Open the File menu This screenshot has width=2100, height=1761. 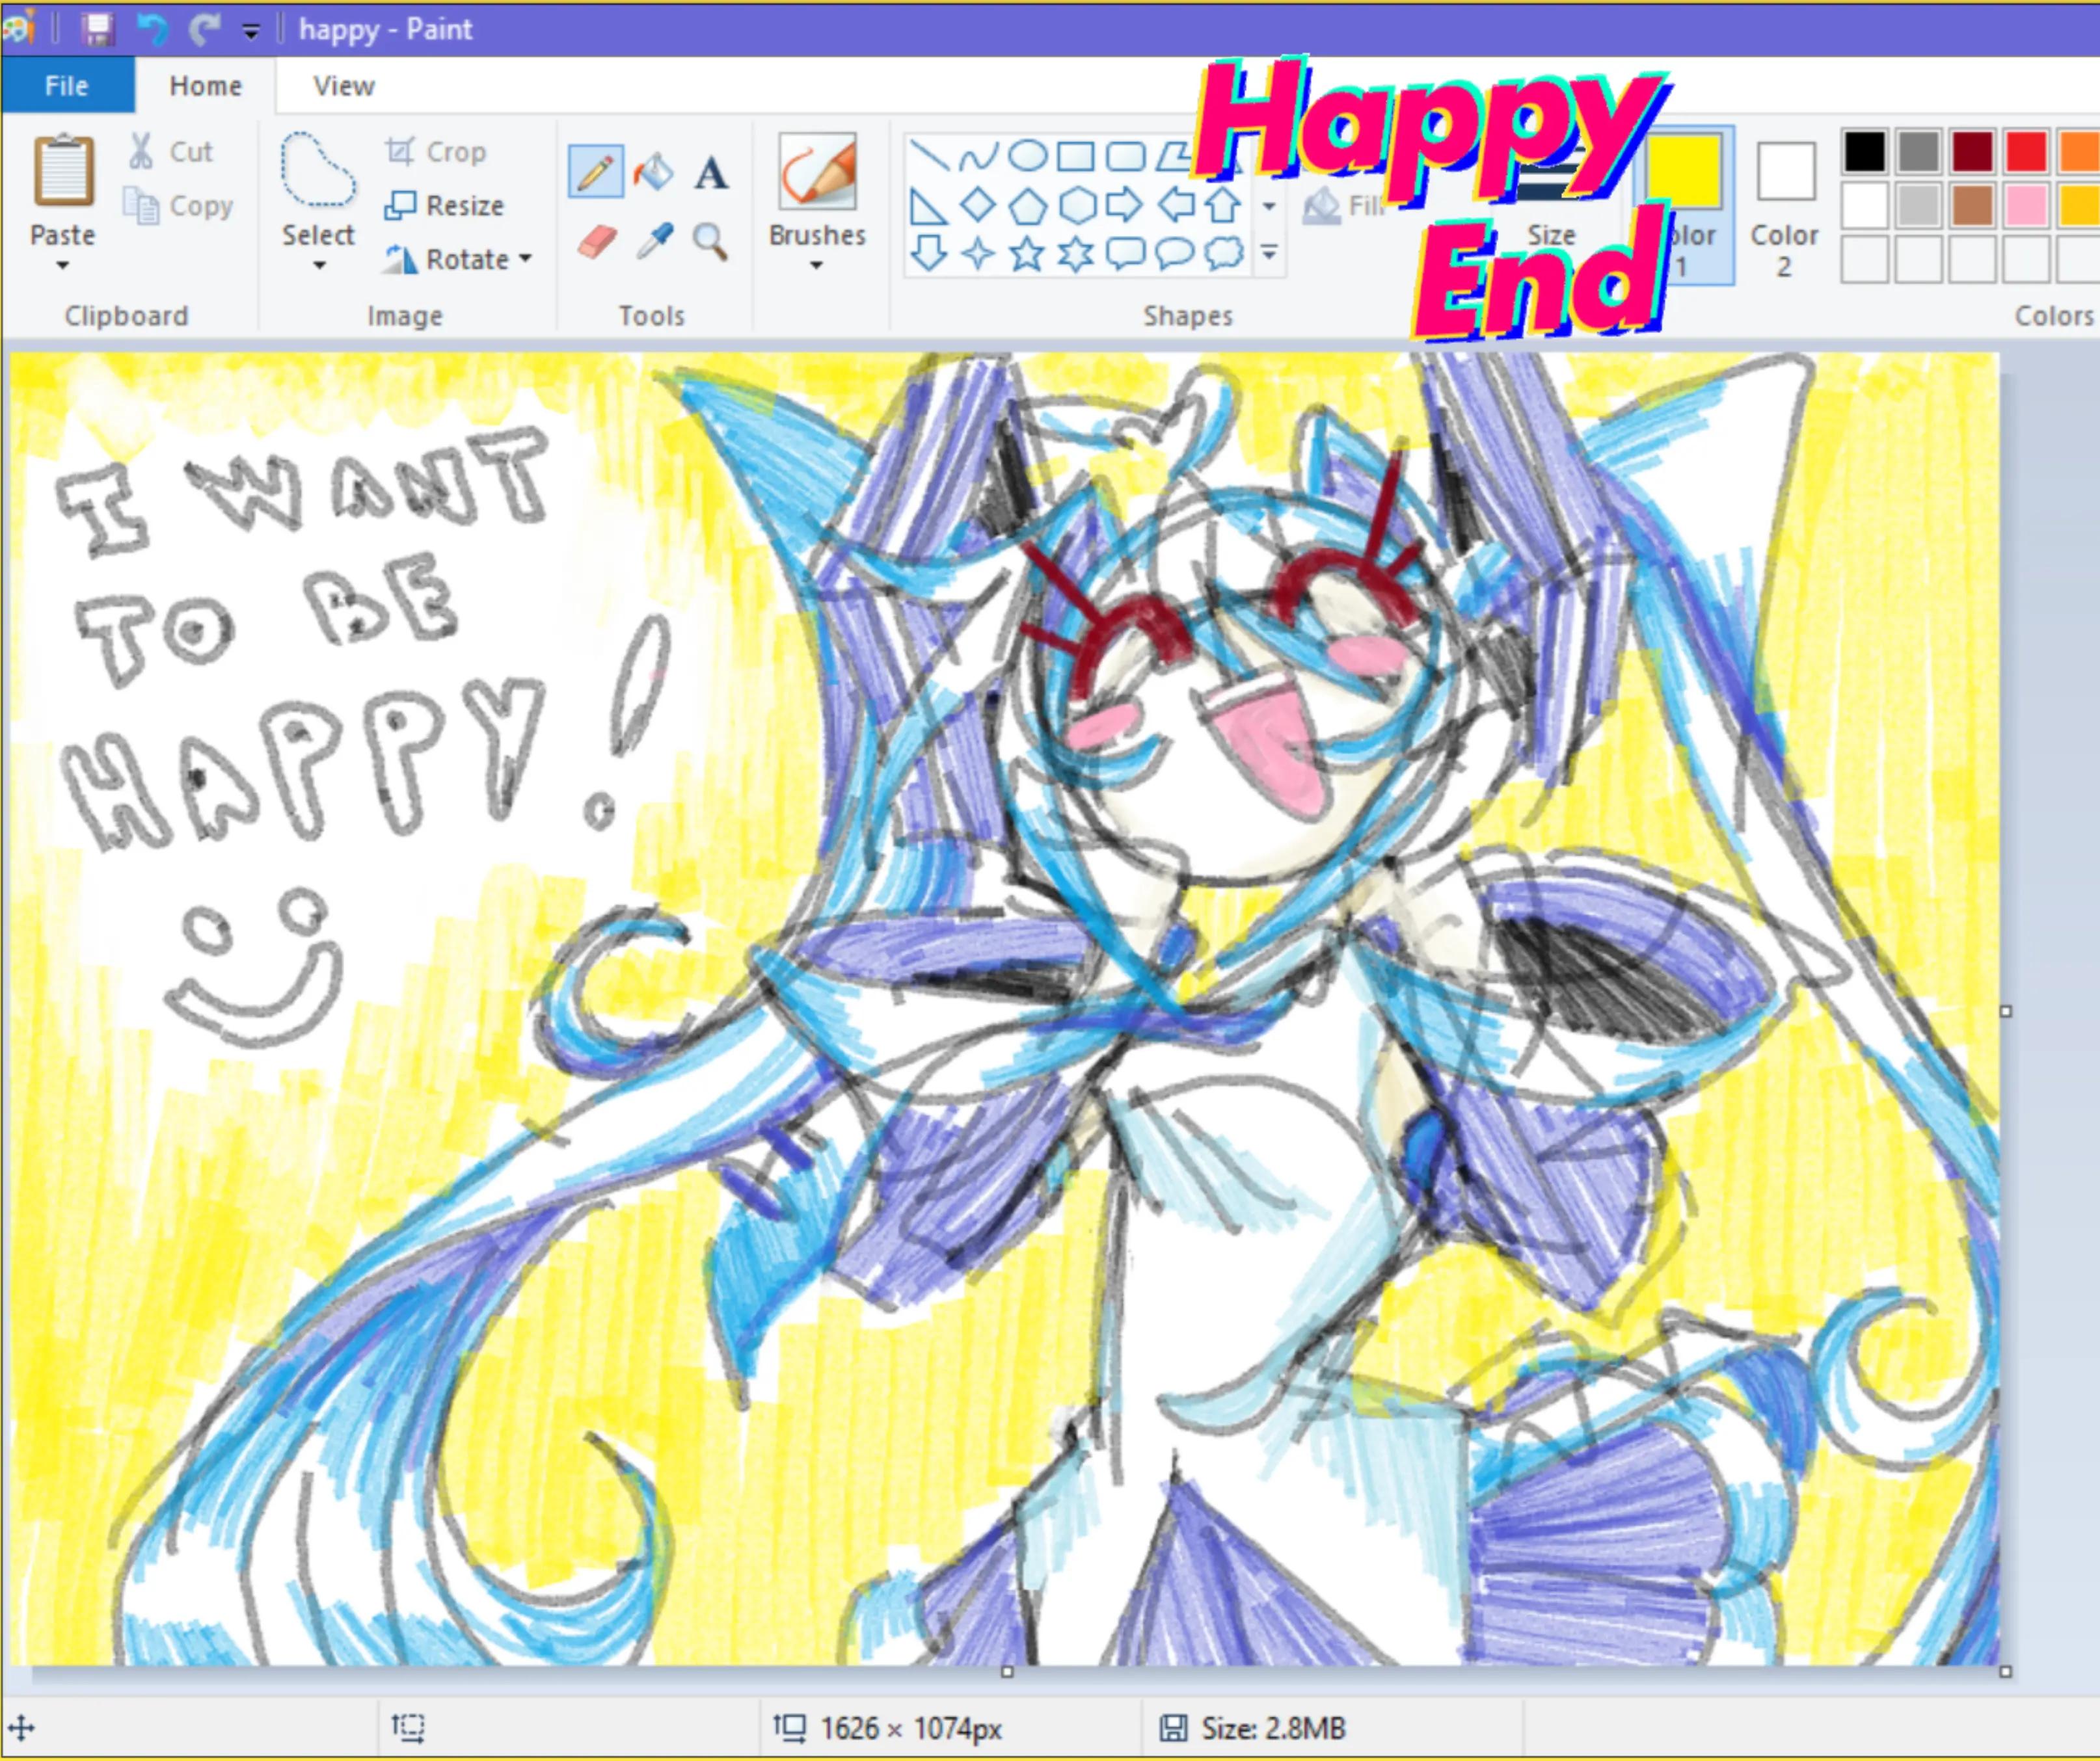tap(67, 86)
